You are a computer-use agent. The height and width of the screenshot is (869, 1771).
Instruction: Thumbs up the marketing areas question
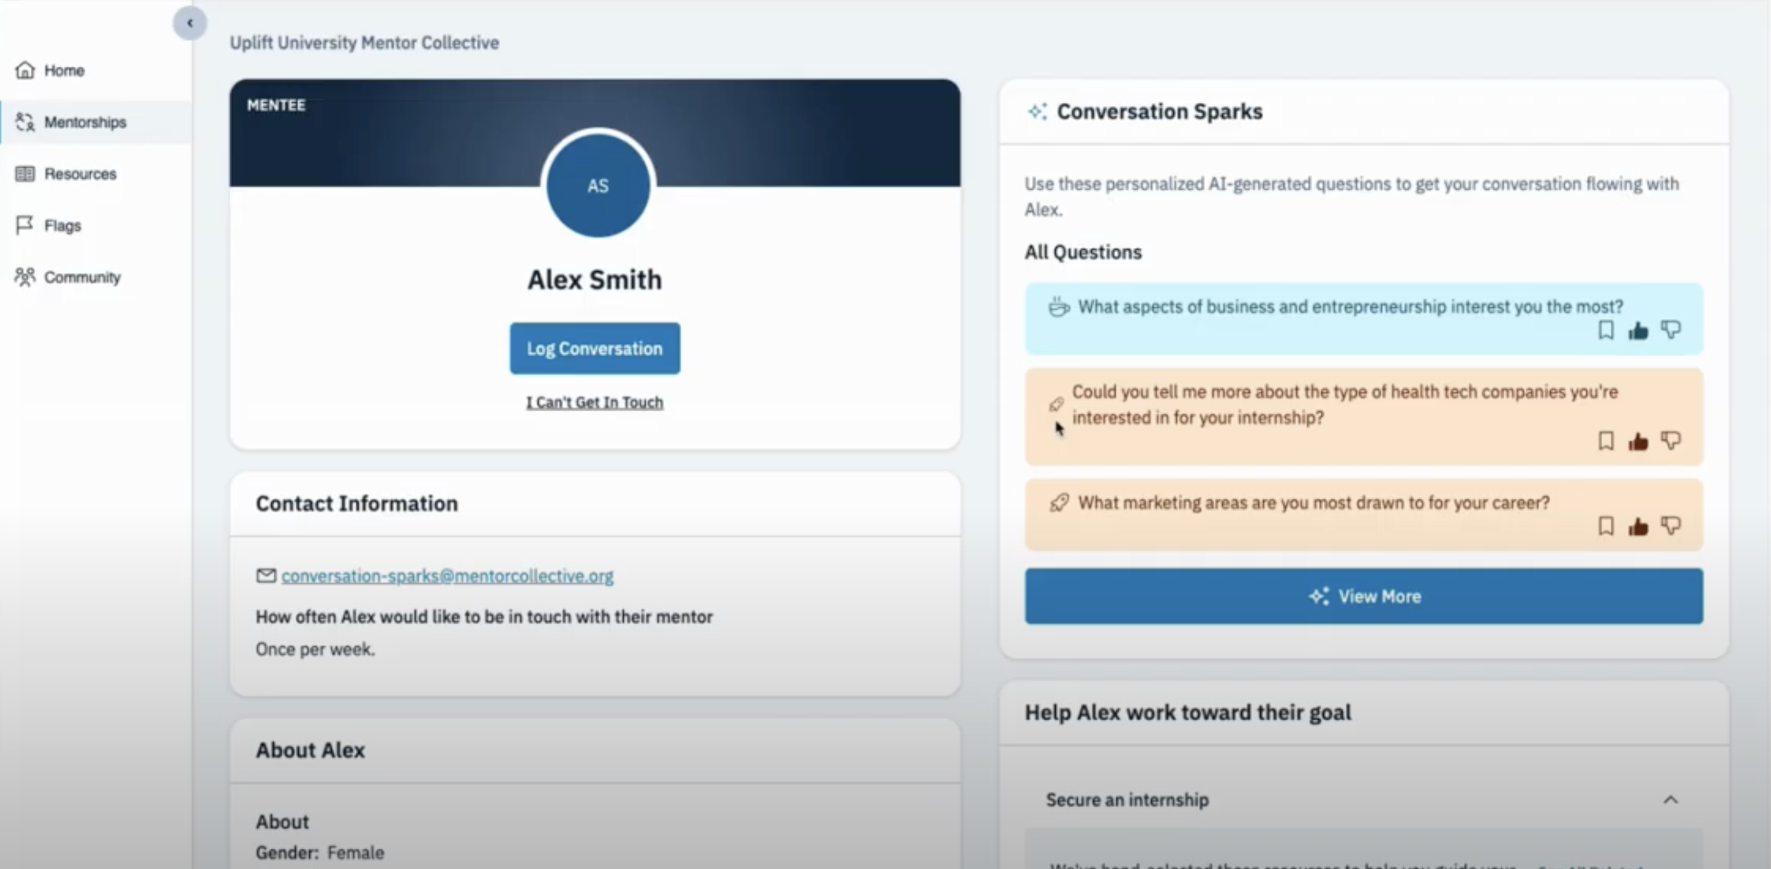click(1639, 527)
